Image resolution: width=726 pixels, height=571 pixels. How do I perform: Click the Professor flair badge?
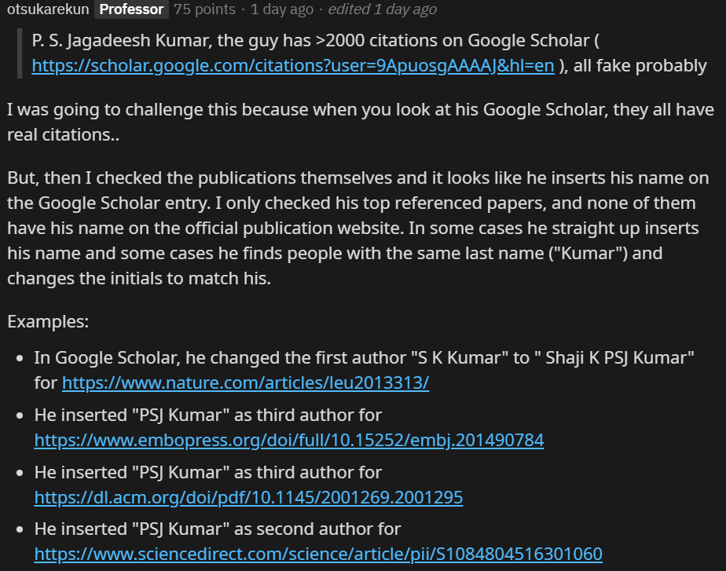coord(132,9)
